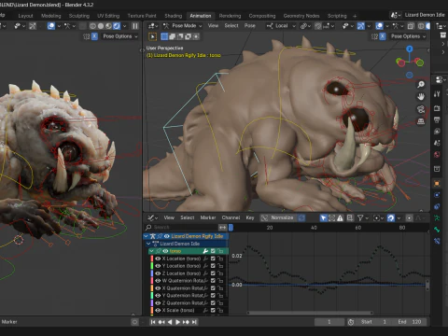Image resolution: width=448 pixels, height=336 pixels.
Task: Toggle gizmo display in right viewport
Action: click(361, 26)
